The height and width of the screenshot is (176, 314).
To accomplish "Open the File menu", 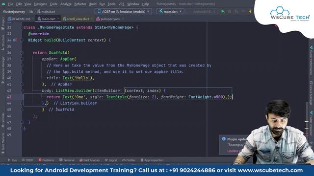I will click(x=10, y=4).
